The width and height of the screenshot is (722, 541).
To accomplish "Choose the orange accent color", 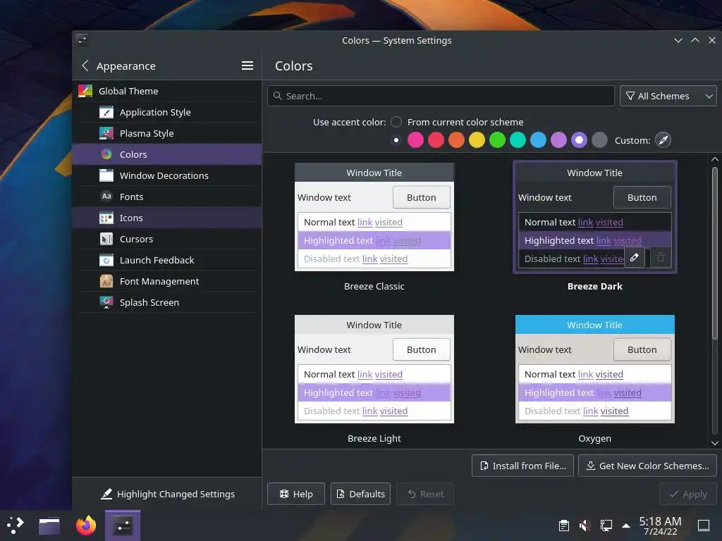I will point(456,140).
